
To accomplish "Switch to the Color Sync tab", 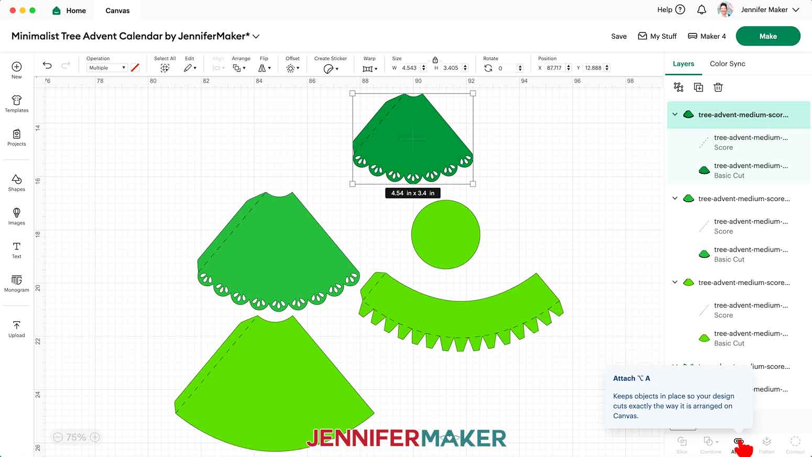I will point(727,63).
